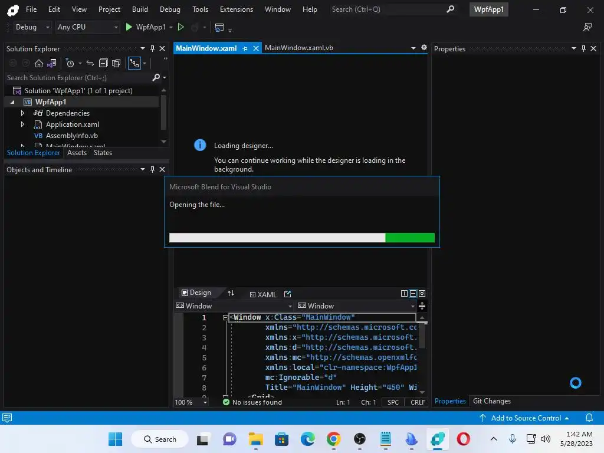The width and height of the screenshot is (604, 453).
Task: Switch to the MainWindow.xaml.vb tab
Action: pyautogui.click(x=299, y=48)
